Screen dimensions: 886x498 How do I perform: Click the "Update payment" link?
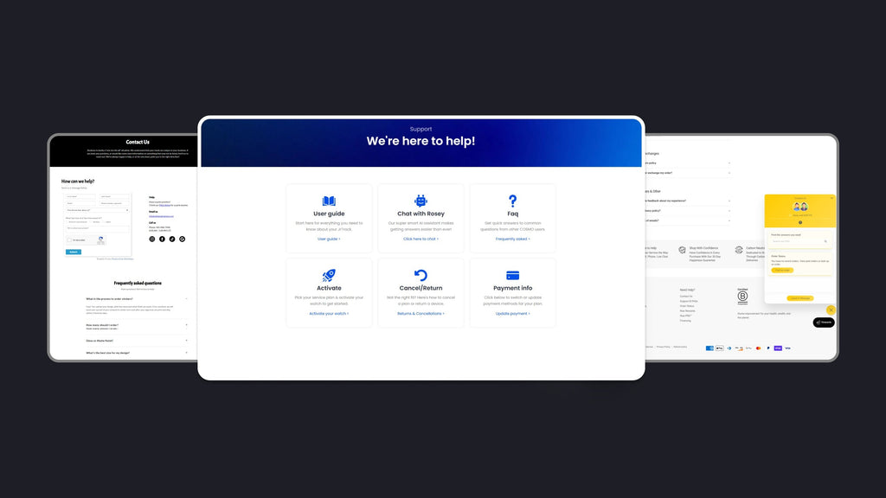[x=512, y=313]
